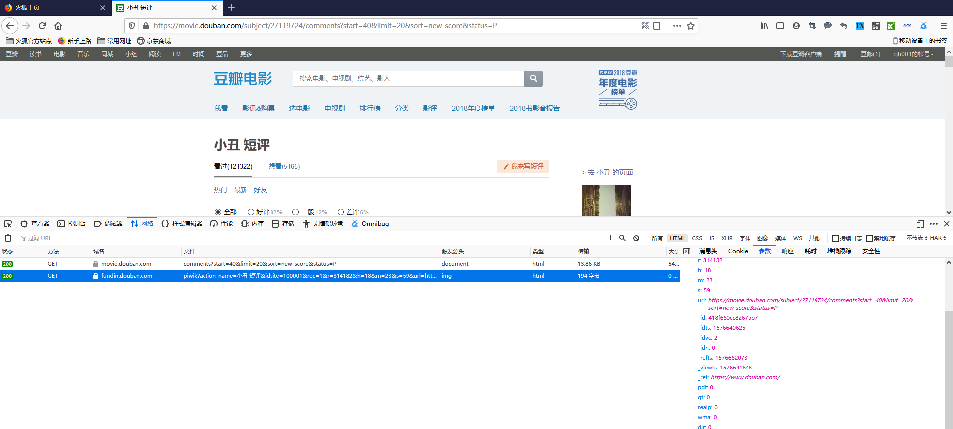Open the Firefox hamburger menu
The image size is (953, 429).
pos(944,26)
